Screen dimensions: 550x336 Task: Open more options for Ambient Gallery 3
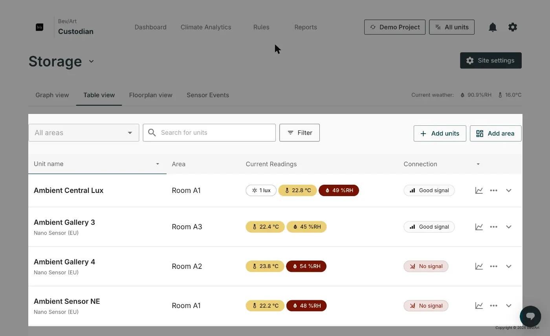(494, 227)
